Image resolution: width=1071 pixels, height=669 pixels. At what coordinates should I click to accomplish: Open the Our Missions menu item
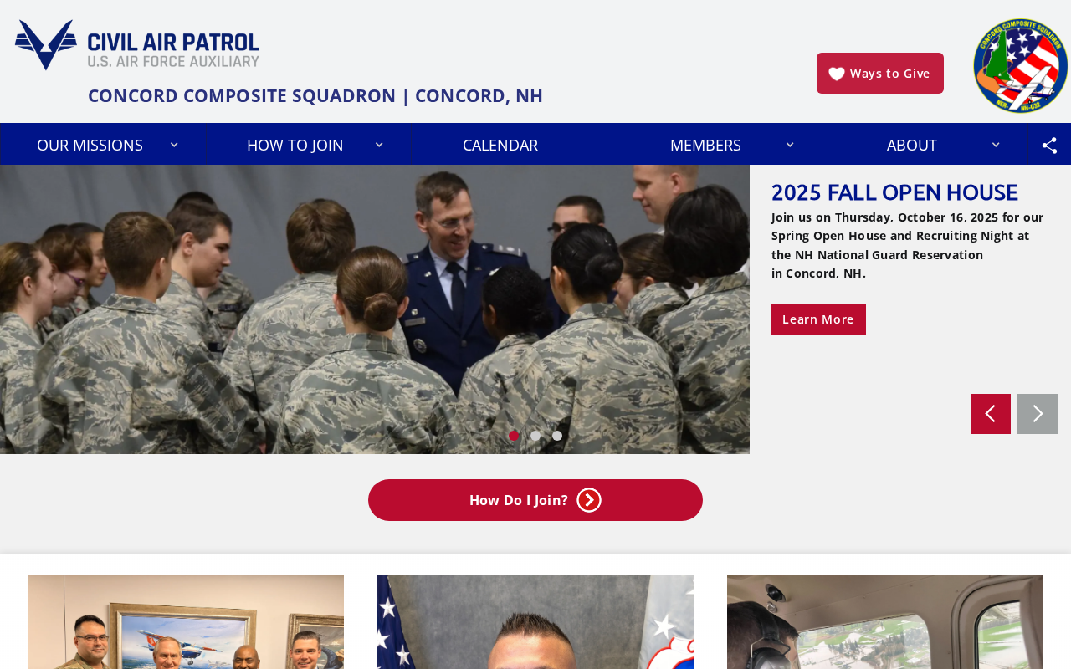[90, 145]
